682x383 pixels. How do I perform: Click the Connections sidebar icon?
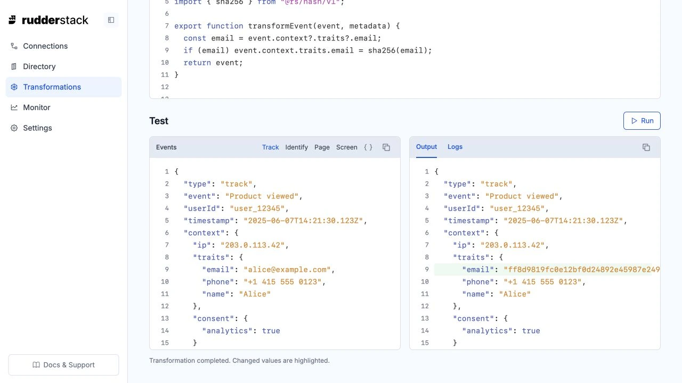click(x=14, y=46)
